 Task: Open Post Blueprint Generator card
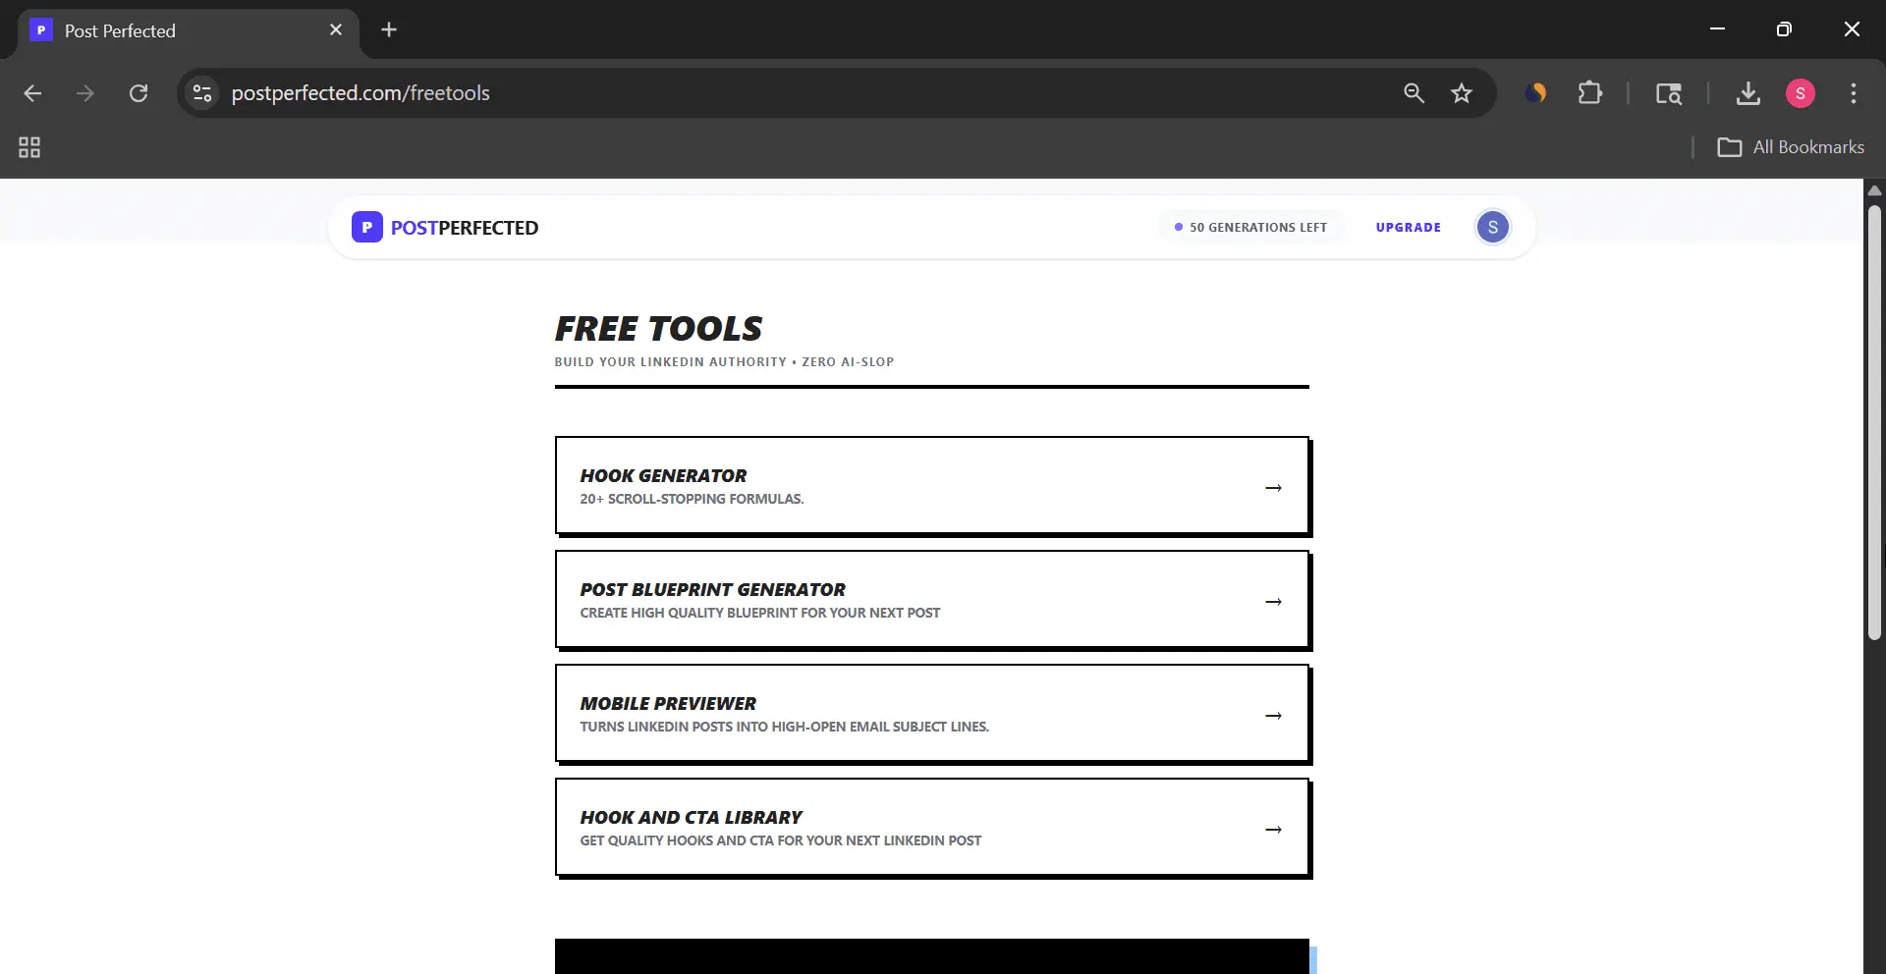[932, 600]
